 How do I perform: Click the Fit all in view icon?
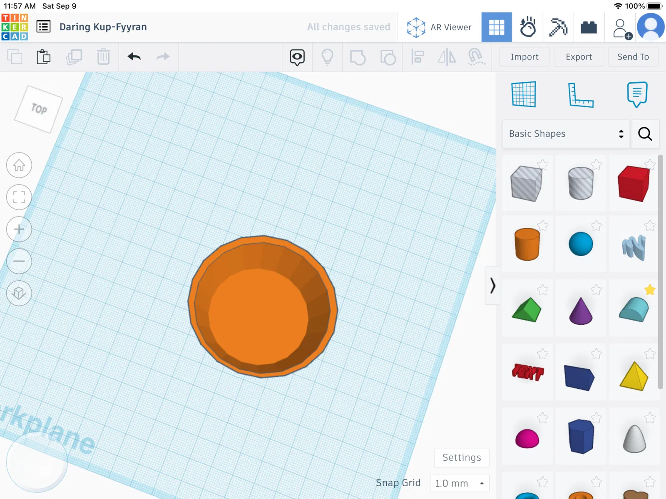(19, 197)
